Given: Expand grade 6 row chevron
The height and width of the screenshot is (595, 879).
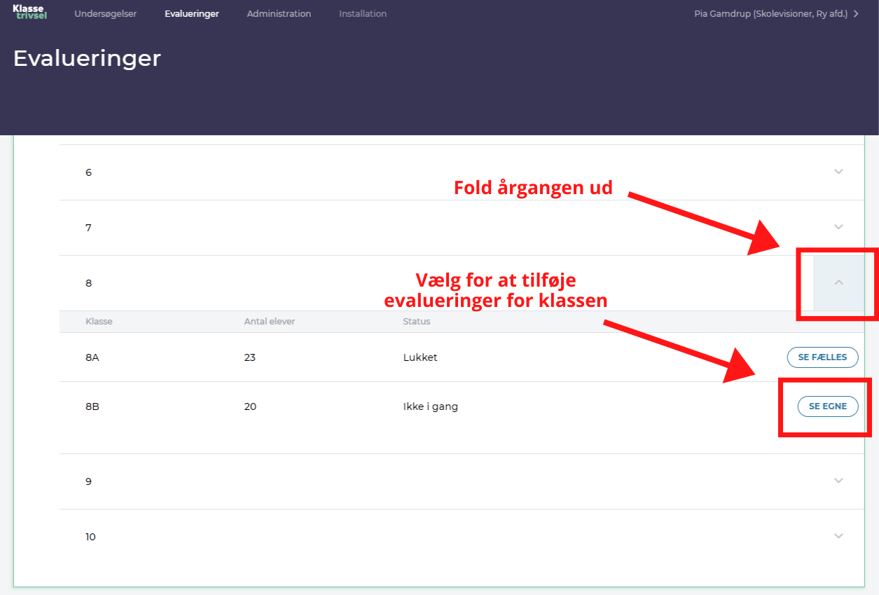Looking at the screenshot, I should click(838, 171).
